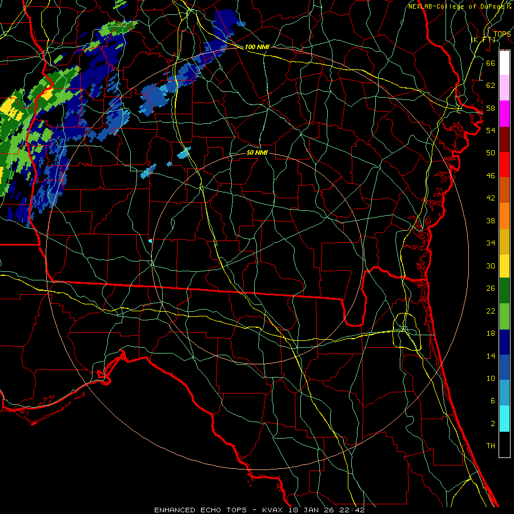Click the "10" legend value
Image resolution: width=514 pixels, height=514 pixels.
click(x=491, y=378)
